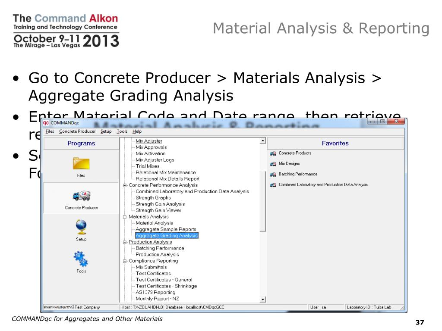Click the Programs panel header
The height and width of the screenshot is (331, 442).
[x=81, y=143]
